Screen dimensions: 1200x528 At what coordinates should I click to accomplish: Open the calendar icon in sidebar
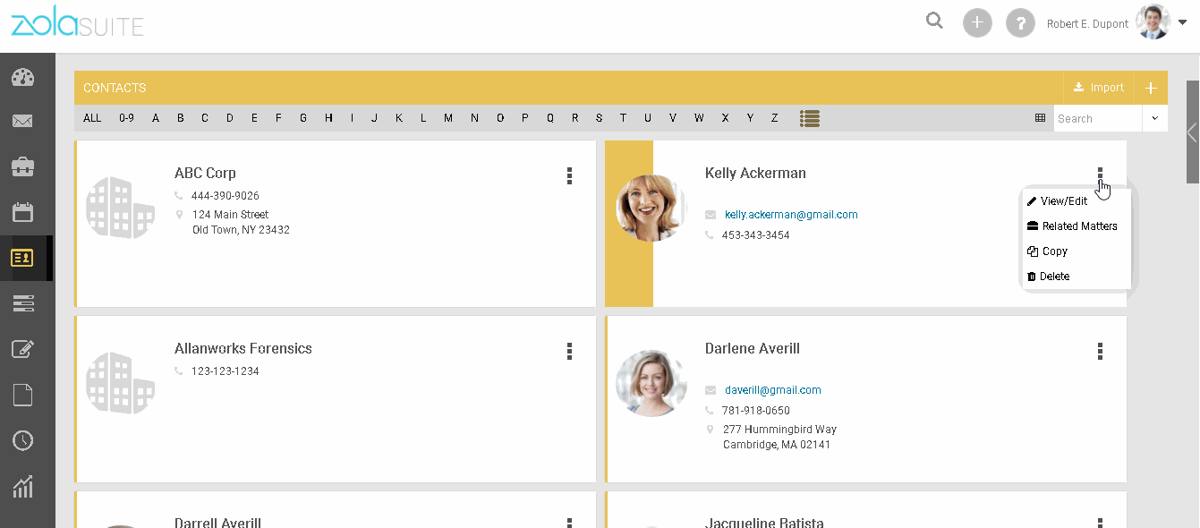tap(22, 212)
